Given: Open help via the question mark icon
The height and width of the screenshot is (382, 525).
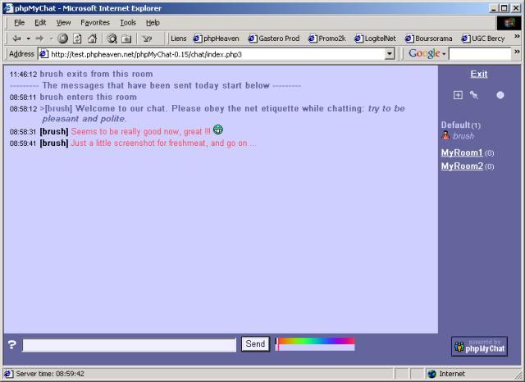Looking at the screenshot, I should coord(11,344).
